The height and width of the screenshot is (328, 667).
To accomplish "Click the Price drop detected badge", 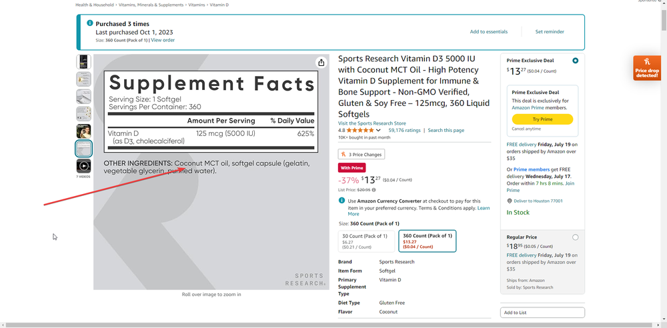I will [646, 68].
